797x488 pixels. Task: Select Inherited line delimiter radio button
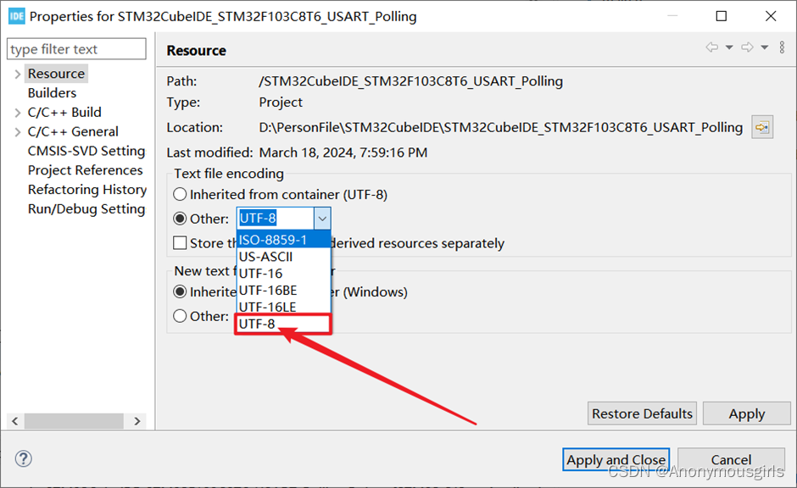pos(180,292)
